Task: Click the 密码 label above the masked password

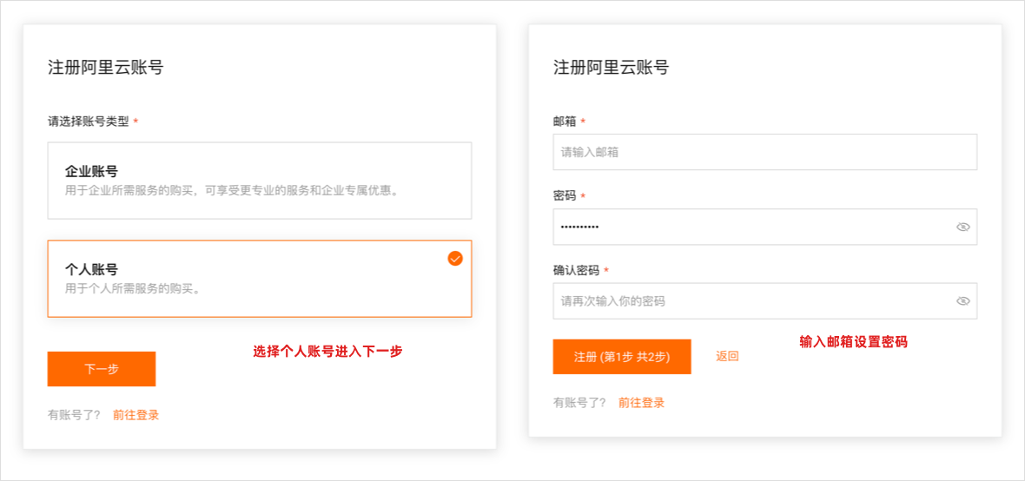Action: [565, 196]
